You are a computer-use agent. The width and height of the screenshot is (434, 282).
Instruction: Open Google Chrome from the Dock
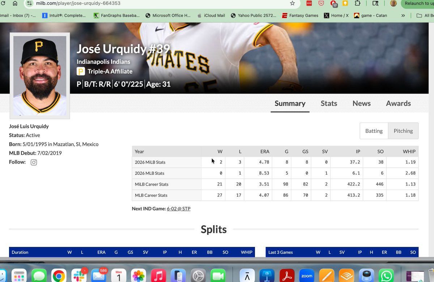[x=59, y=276]
